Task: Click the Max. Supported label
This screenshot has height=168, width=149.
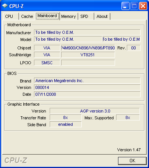Action: [x=99, y=118]
